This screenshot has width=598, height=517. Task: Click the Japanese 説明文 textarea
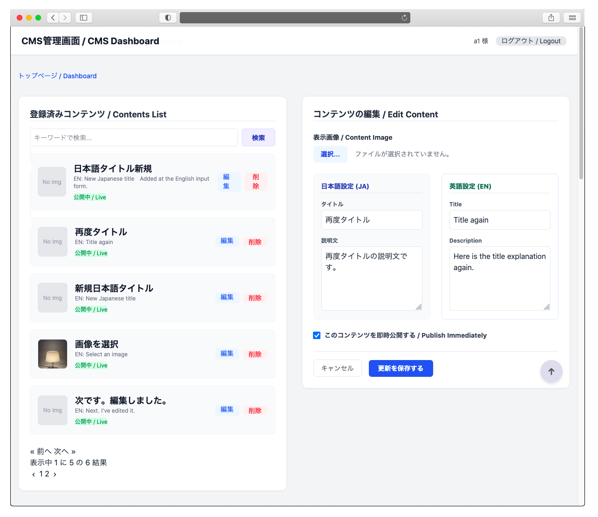[372, 279]
